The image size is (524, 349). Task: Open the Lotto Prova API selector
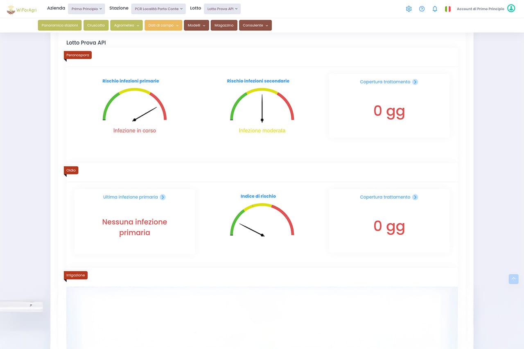(x=222, y=9)
